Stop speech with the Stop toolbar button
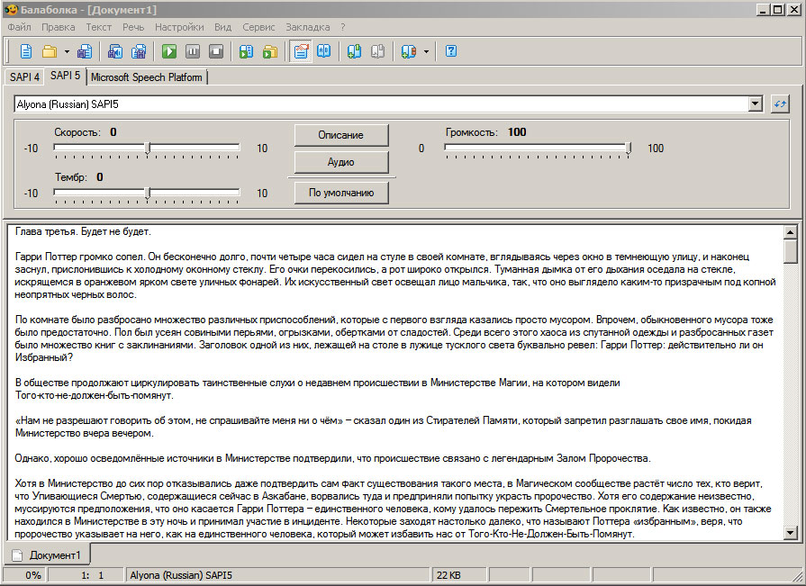 click(x=216, y=51)
